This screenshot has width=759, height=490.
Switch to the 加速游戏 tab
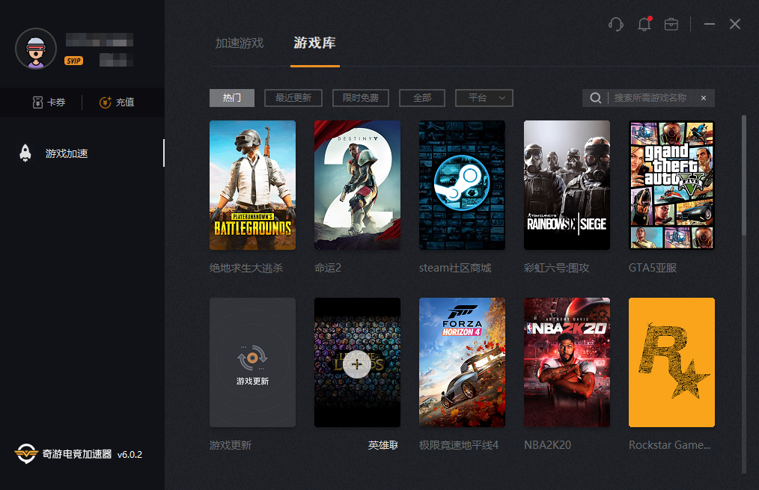pyautogui.click(x=240, y=43)
